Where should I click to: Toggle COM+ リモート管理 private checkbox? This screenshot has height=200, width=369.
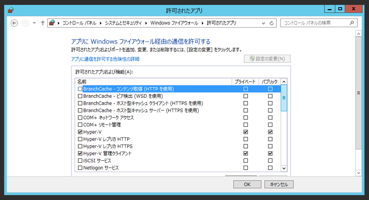246,124
